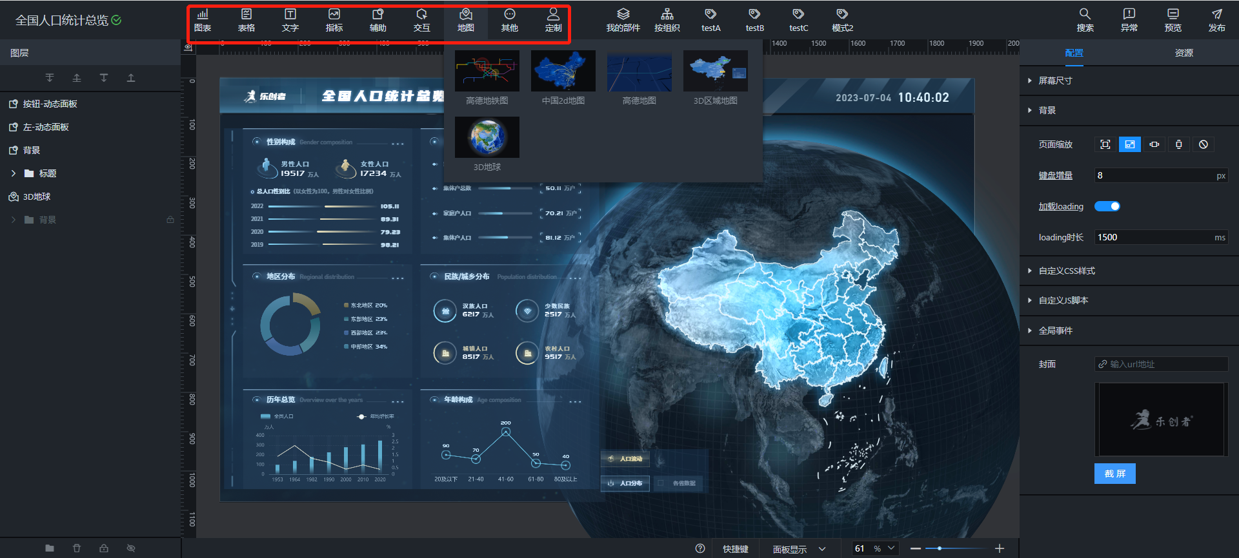Image resolution: width=1239 pixels, height=558 pixels.
Task: Click the 快捷键 shortcuts button
Action: (735, 549)
